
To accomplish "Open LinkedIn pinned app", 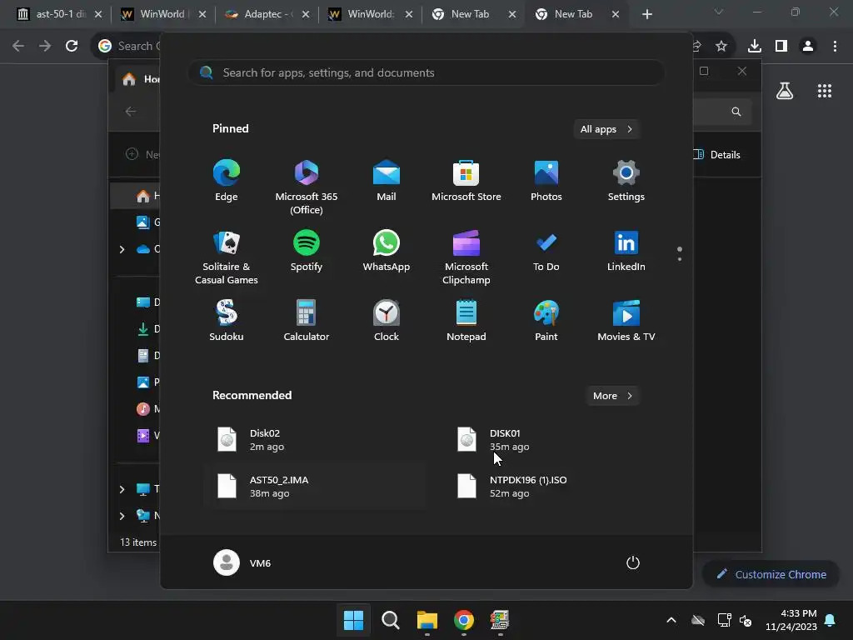I will click(x=626, y=252).
